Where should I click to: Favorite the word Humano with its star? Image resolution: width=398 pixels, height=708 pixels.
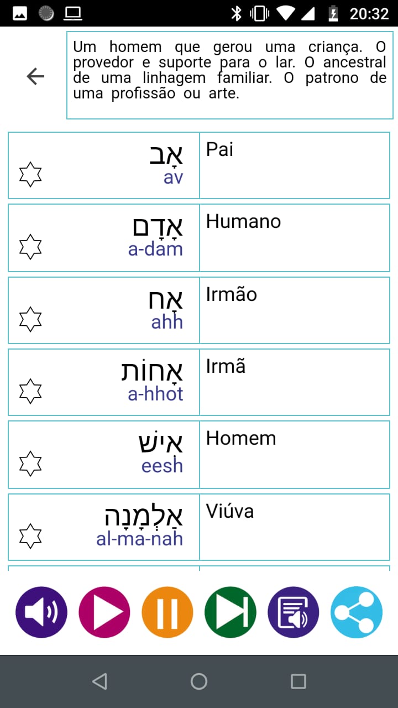click(29, 246)
